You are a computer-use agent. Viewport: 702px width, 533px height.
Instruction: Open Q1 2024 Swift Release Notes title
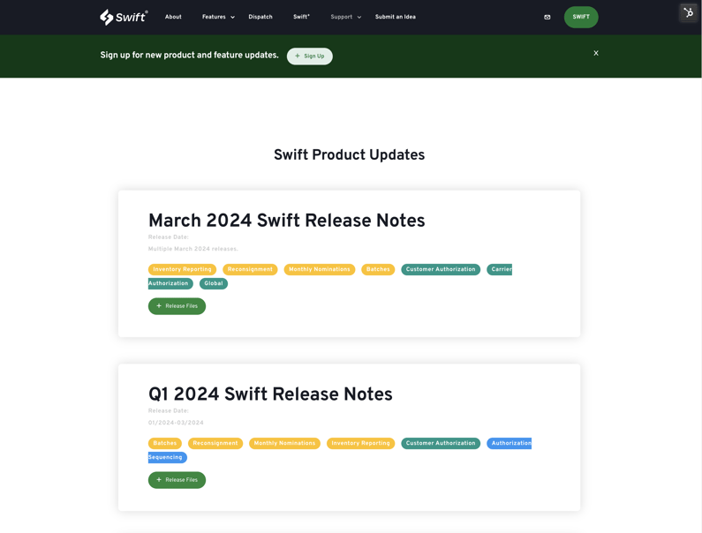click(x=270, y=394)
